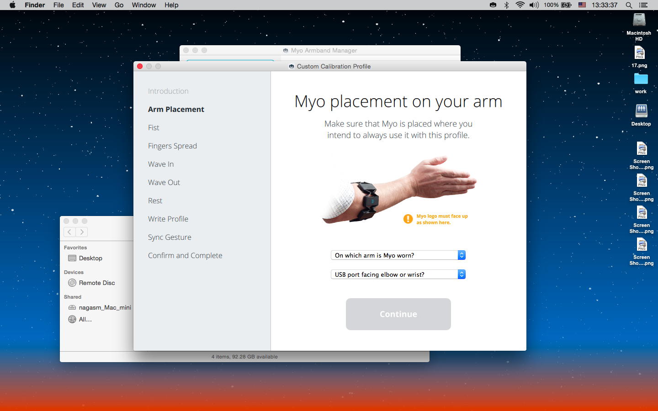Open the Wi-Fi status menu

click(520, 5)
